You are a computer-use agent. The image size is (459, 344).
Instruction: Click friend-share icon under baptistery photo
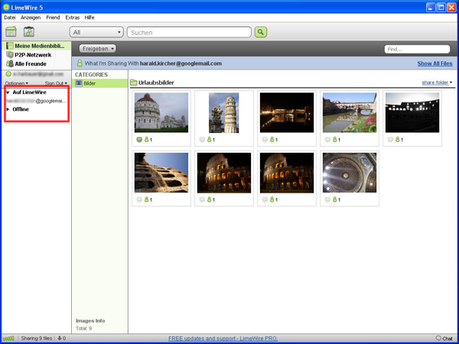click(146, 140)
